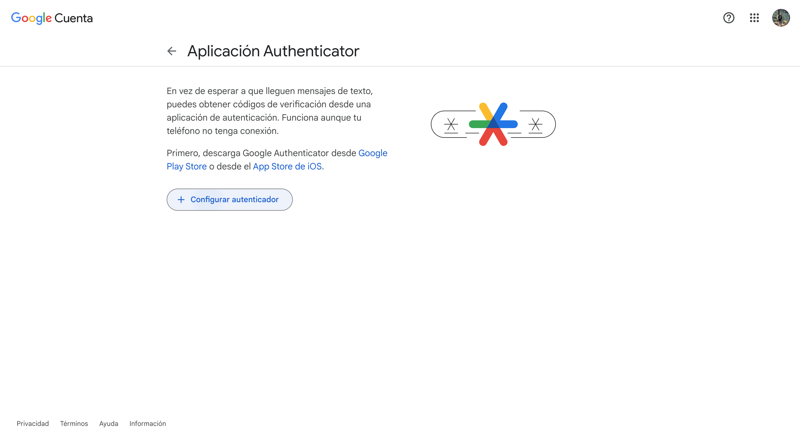Click the Aplicación Authenticator heading
Viewport: 800px width, 437px height.
[x=273, y=51]
